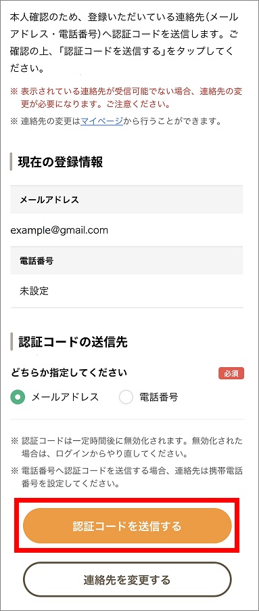Click the 認証コードを送信する button

tap(127, 526)
